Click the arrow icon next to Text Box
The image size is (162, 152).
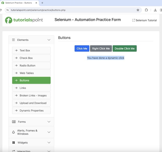pyautogui.click(x=16, y=50)
